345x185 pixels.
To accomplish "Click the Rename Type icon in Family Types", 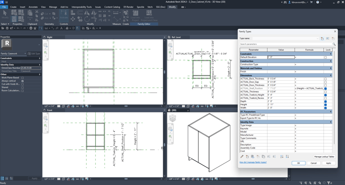I will coord(328,39).
